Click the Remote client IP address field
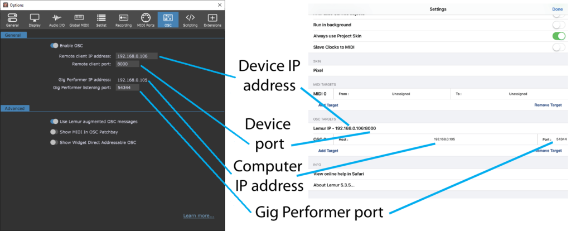The height and width of the screenshot is (231, 571). tap(137, 56)
